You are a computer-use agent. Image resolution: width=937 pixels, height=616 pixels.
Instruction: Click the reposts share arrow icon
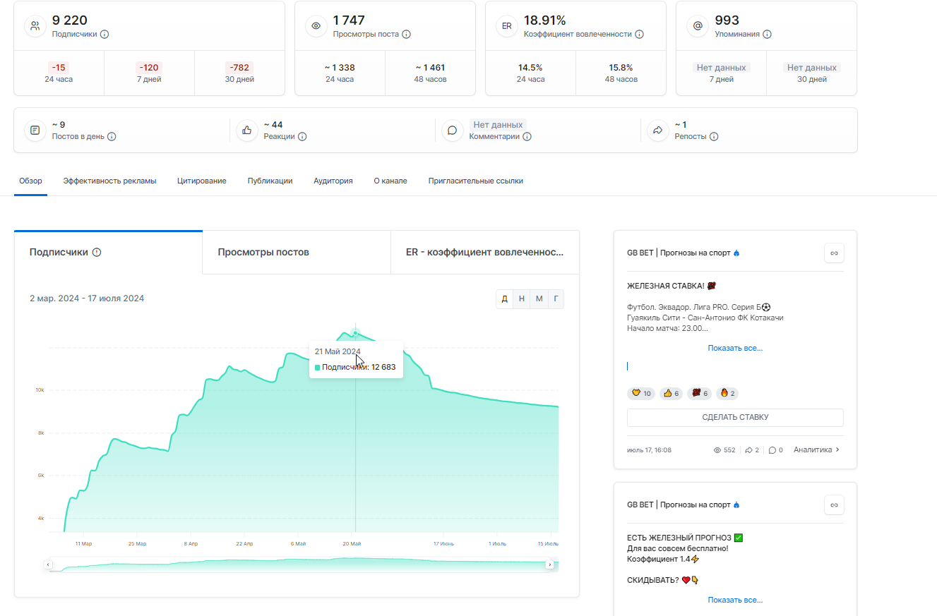tap(658, 131)
